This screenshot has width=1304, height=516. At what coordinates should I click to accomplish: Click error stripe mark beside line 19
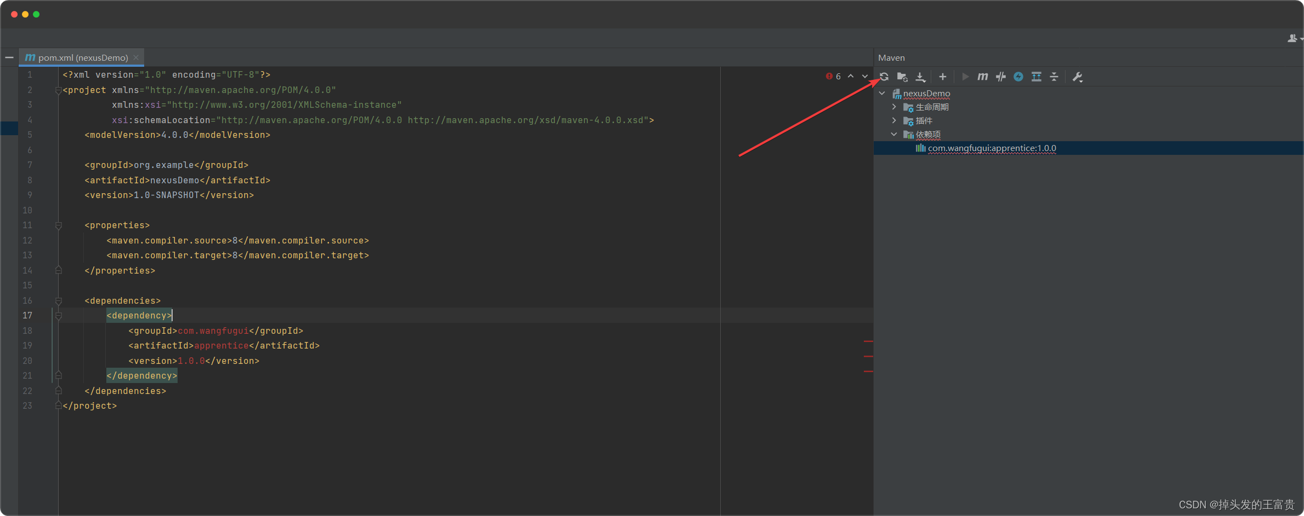point(868,357)
